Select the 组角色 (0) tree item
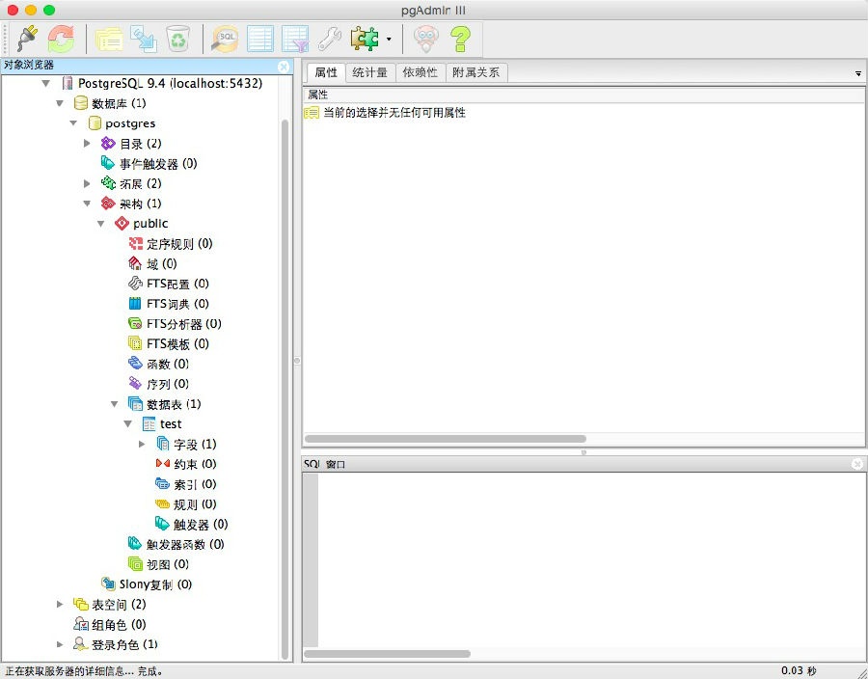 point(110,624)
